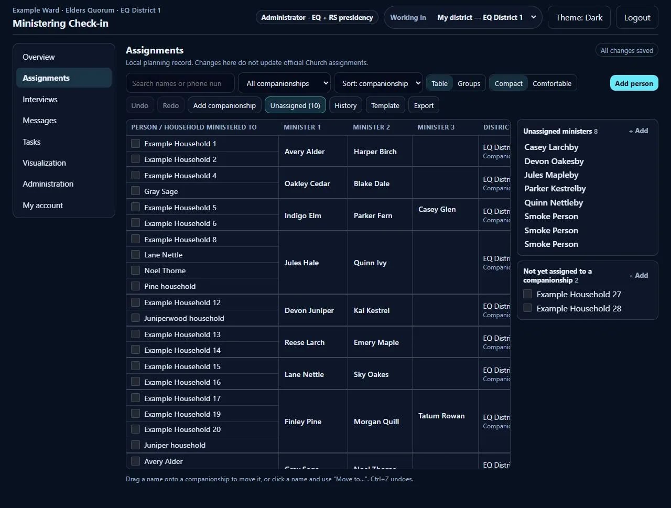Tick the Juniperwood household checkbox
Viewport: 671px width, 508px height.
(x=135, y=318)
